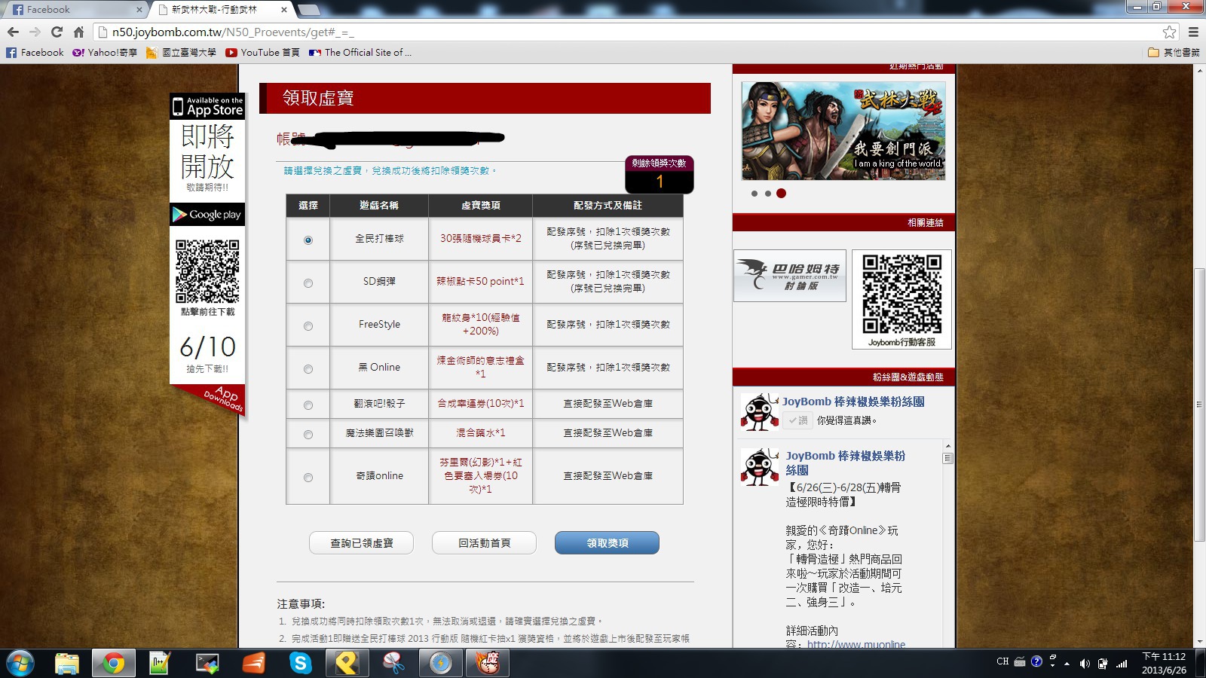The width and height of the screenshot is (1206, 678).
Task: Click the browser home icon
Action: point(78,32)
